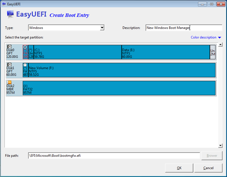Select the Disk0 FAT EFI partition radio button
The width and height of the screenshot is (227, 177).
coord(25,47)
